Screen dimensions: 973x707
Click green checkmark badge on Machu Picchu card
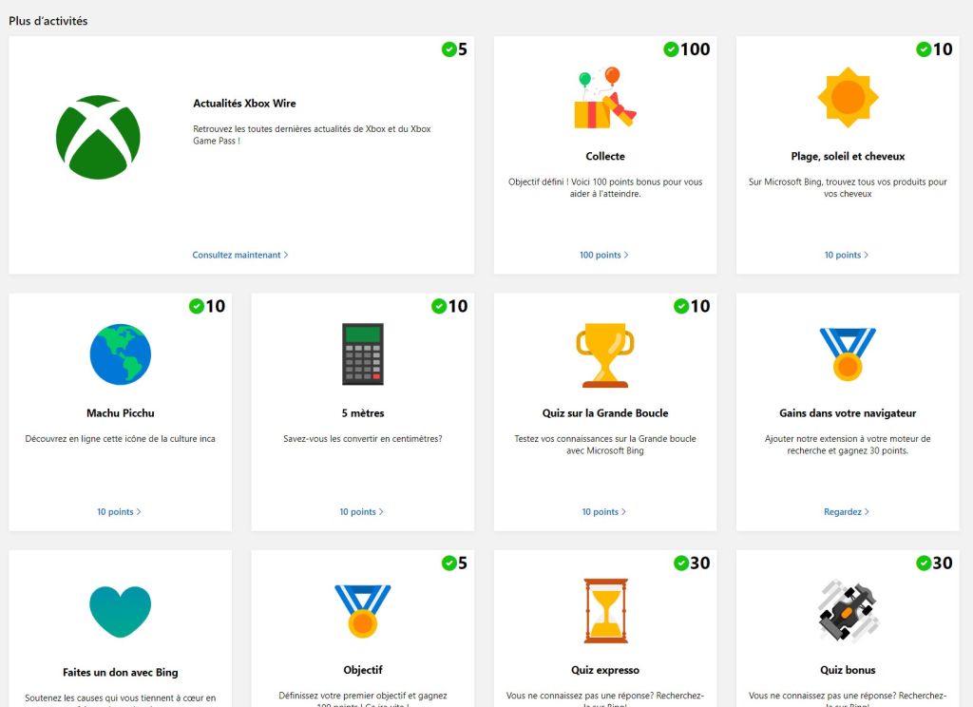click(x=197, y=306)
